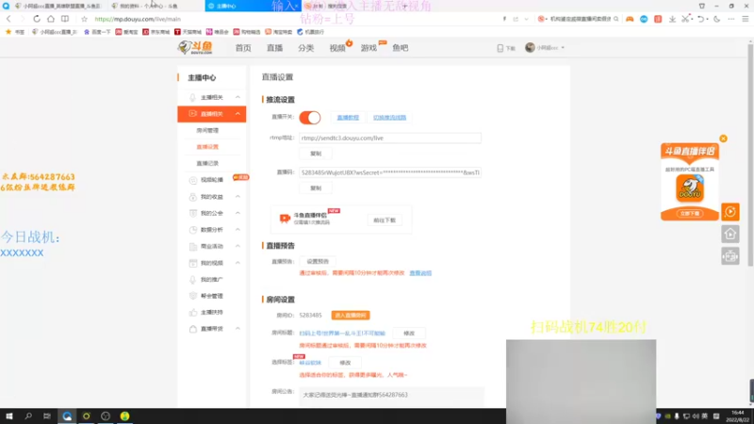The image size is (754, 424).
Task: Click the 直播码 stream code field
Action: click(x=390, y=172)
